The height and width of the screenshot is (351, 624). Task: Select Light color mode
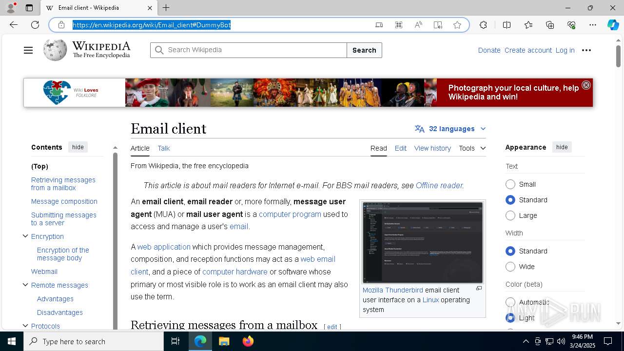pyautogui.click(x=510, y=318)
